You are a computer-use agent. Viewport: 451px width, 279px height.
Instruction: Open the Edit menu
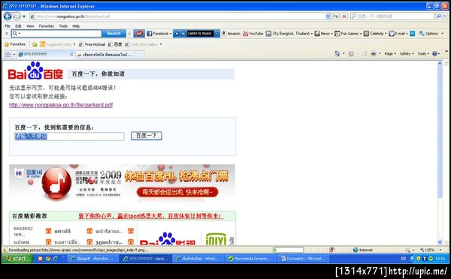pyautogui.click(x=18, y=25)
